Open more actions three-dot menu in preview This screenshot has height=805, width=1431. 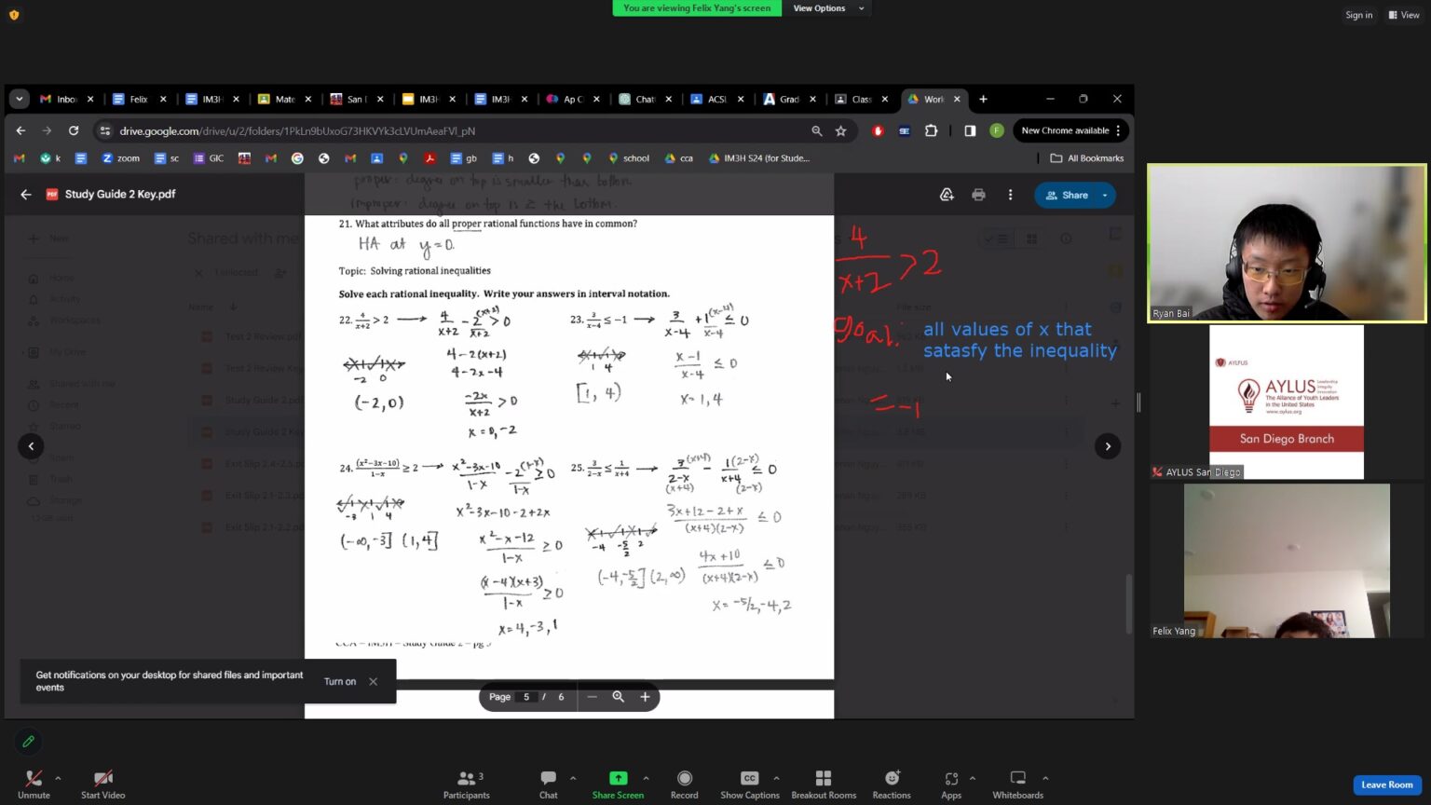coord(1010,195)
